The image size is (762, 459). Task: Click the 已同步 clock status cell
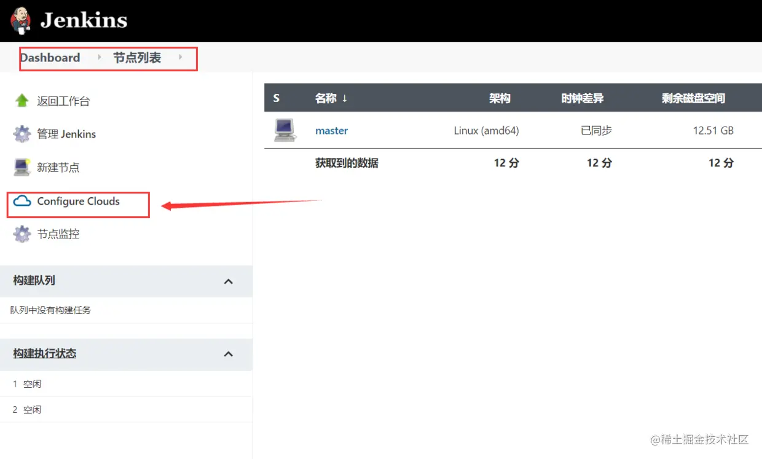pos(597,131)
